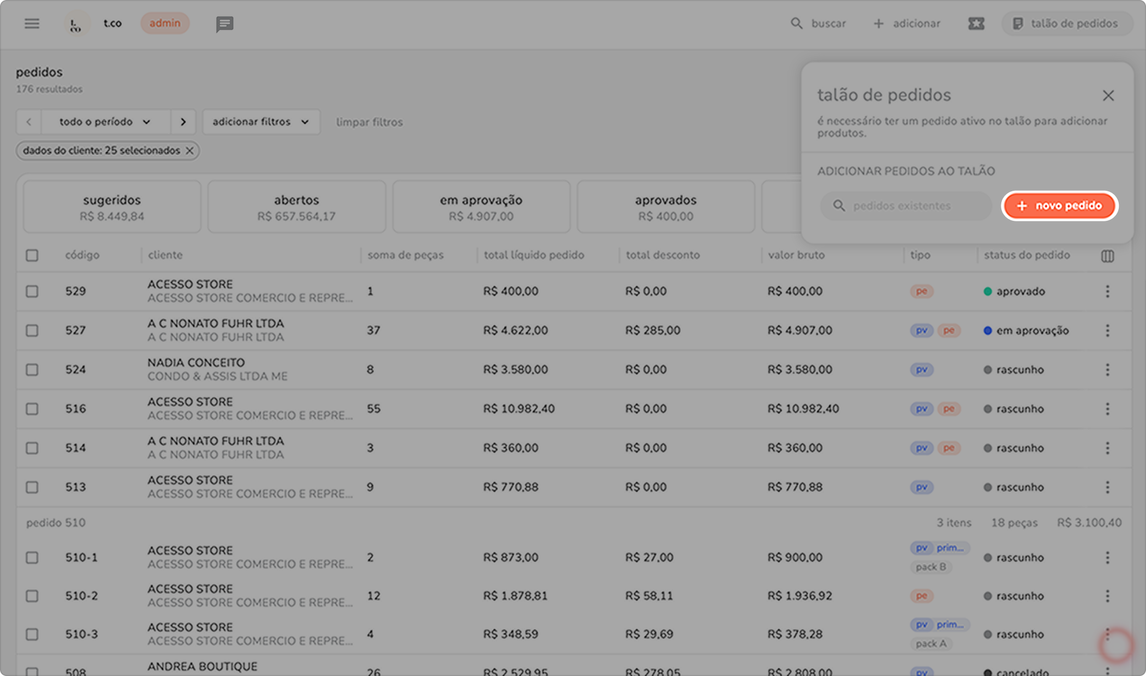Click the ticket coupon icon in header
Image resolution: width=1146 pixels, height=676 pixels.
[x=976, y=23]
